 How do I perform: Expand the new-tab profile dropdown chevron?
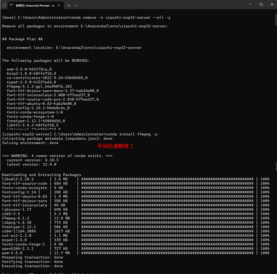(76, 5)
